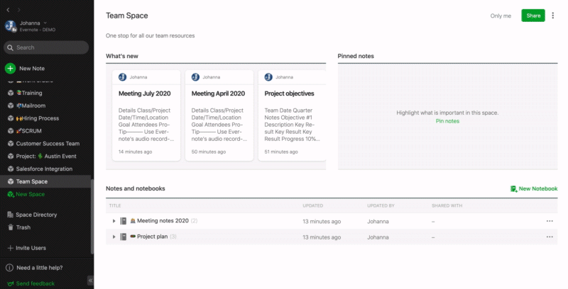Open the three-dot menu beside Share

click(x=553, y=16)
